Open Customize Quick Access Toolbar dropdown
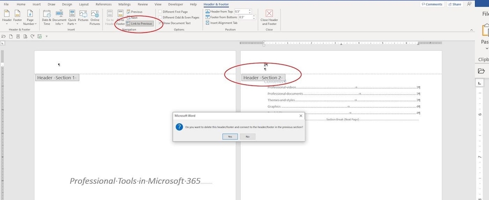489x200 pixels. pyautogui.click(x=46, y=36)
